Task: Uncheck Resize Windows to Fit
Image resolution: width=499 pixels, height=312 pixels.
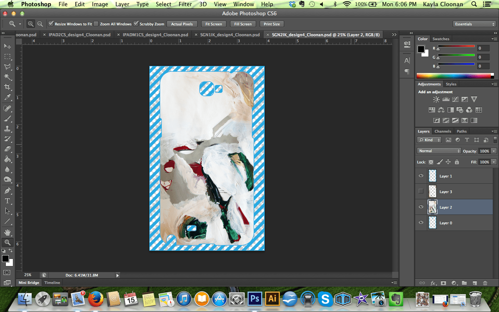Action: pos(51,24)
